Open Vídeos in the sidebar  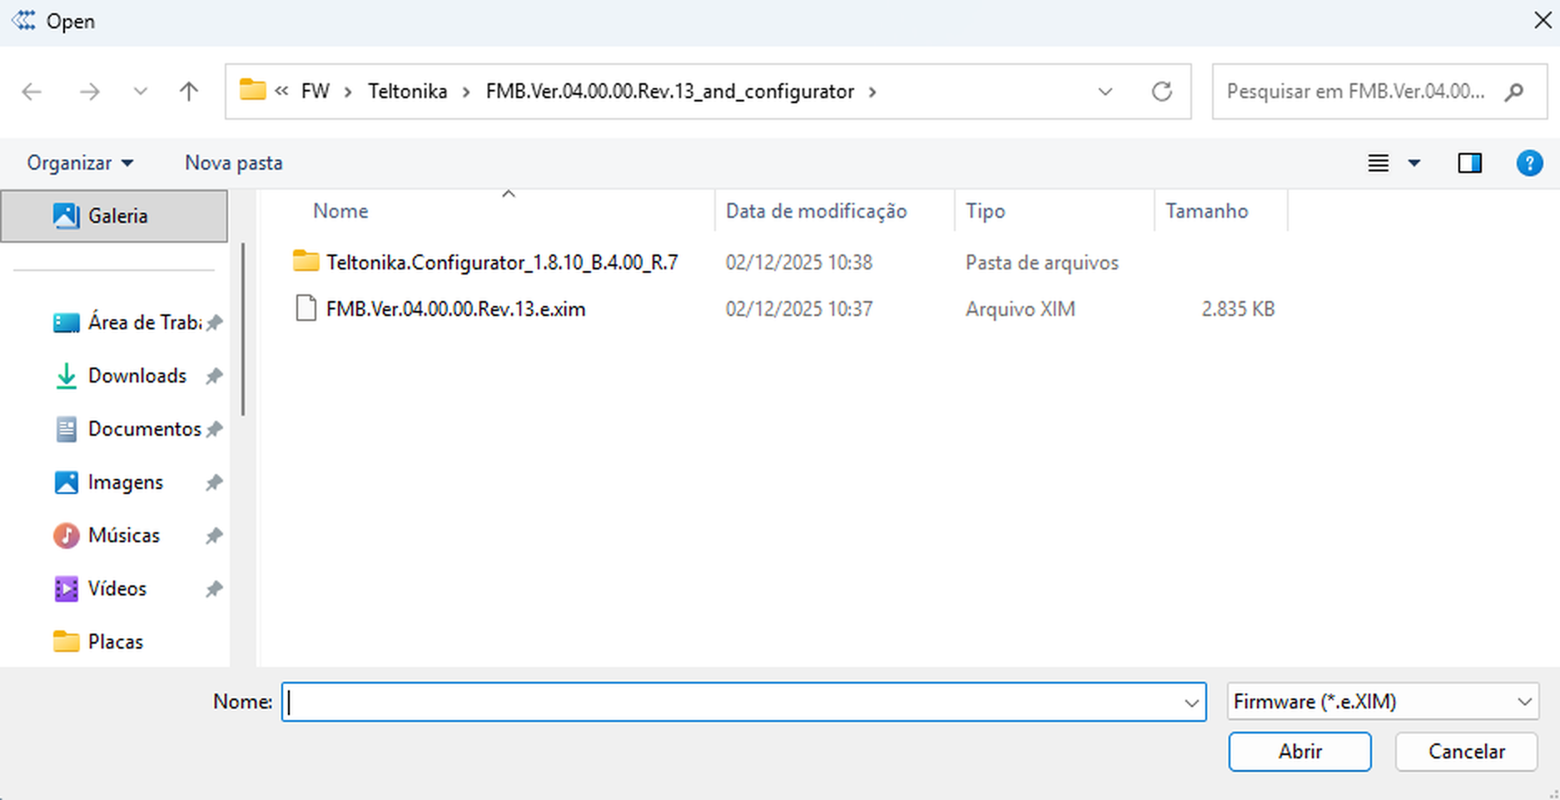pos(101,589)
